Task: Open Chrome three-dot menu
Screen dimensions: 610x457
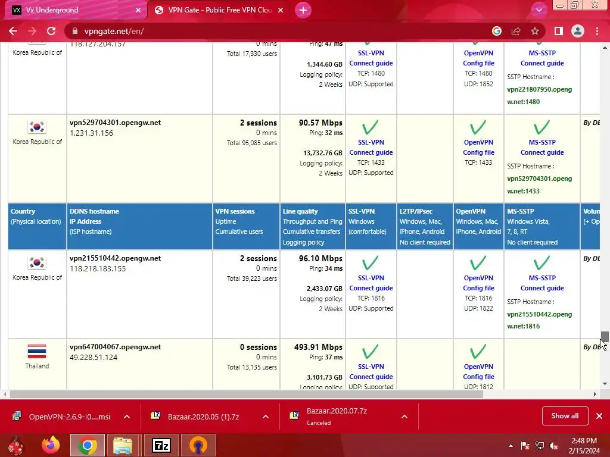Action: [x=597, y=31]
